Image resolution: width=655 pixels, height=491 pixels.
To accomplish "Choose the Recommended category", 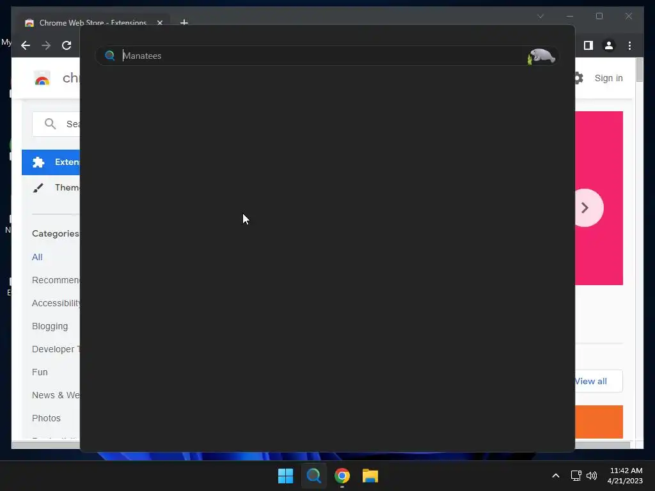I will pos(56,280).
